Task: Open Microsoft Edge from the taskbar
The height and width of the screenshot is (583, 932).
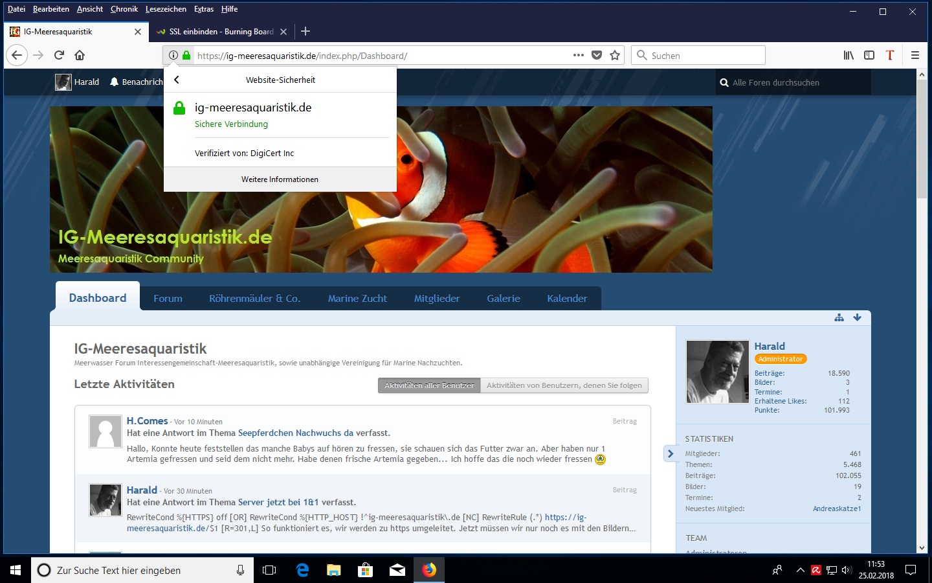Action: point(302,570)
